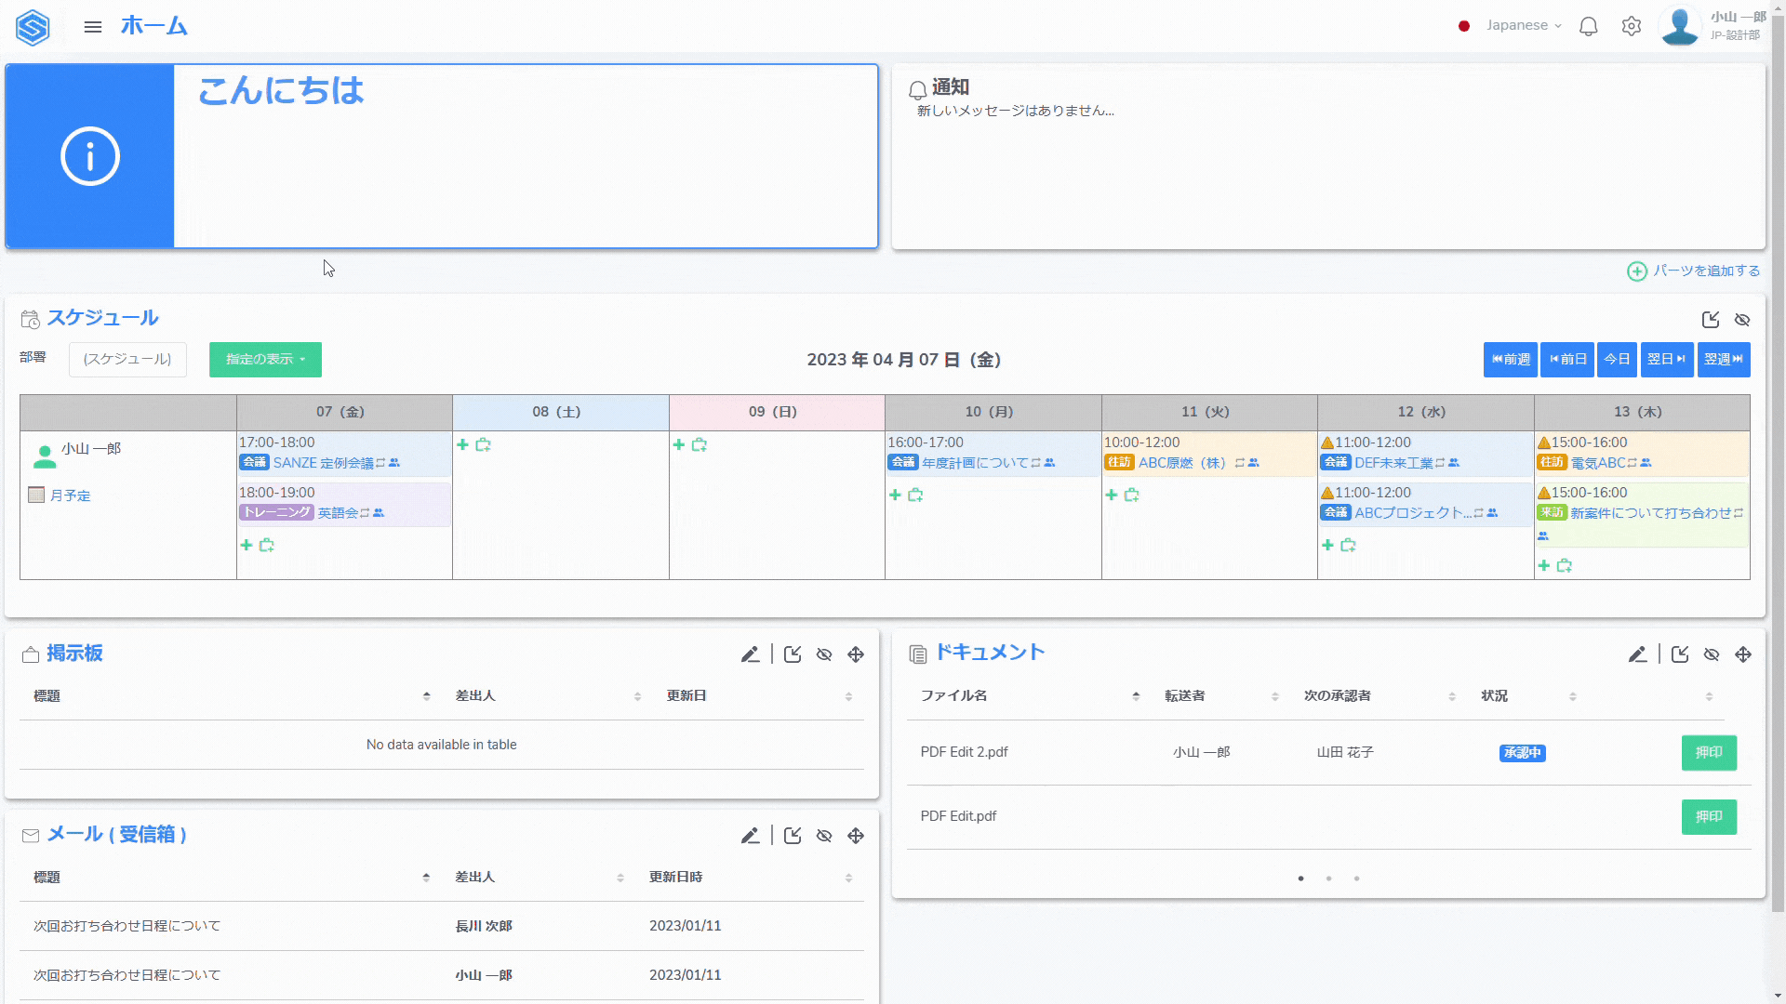This screenshot has height=1004, width=1786.
Task: Open the notification bell in the header
Action: [1588, 26]
